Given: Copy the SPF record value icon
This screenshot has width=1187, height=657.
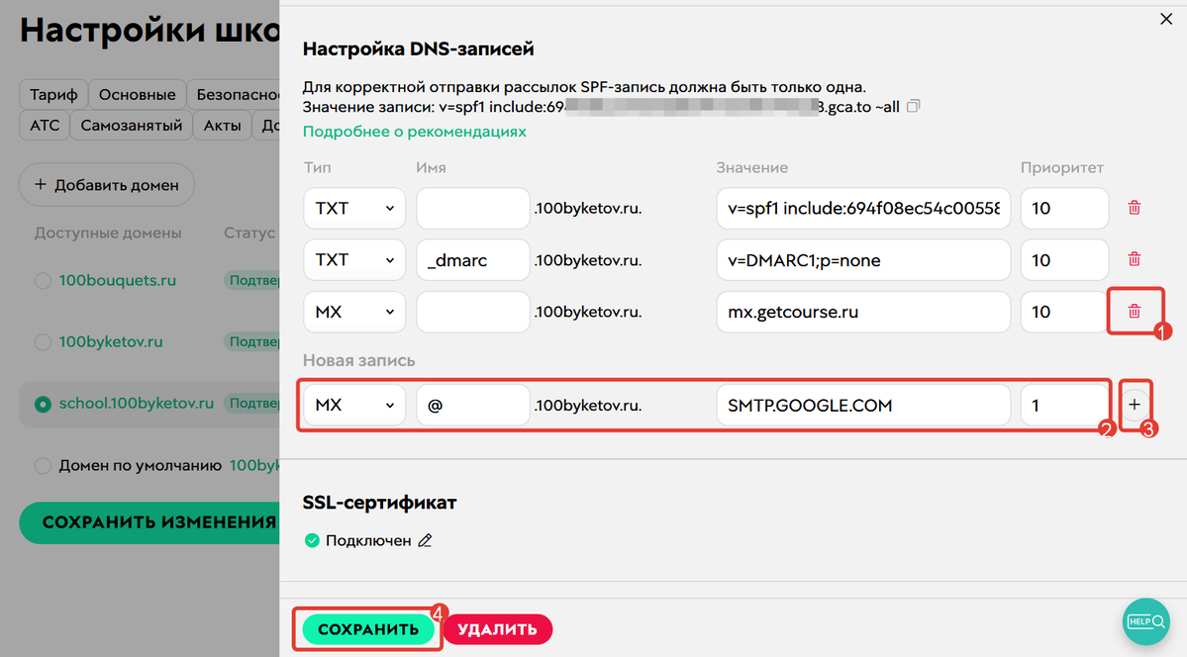Looking at the screenshot, I should coord(914,107).
